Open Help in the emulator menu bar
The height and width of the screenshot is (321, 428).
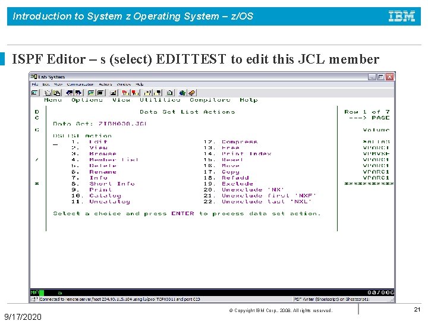click(x=140, y=84)
